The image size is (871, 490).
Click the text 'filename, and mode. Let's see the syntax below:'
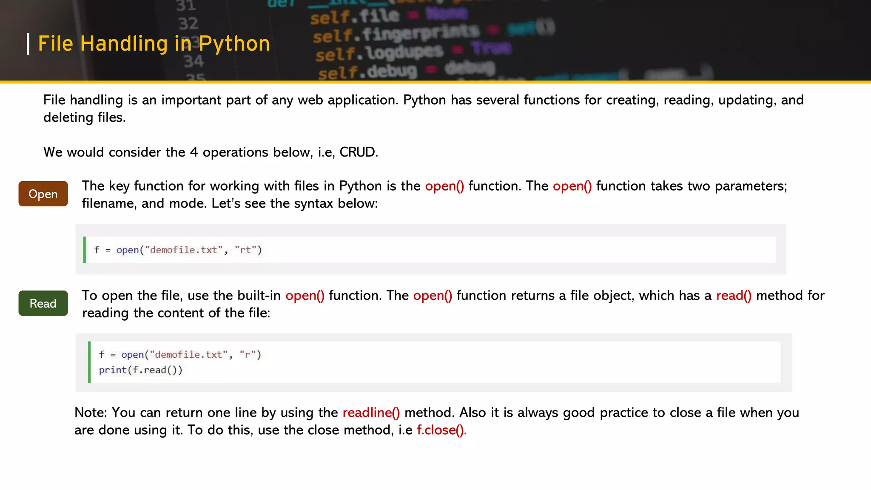click(230, 203)
